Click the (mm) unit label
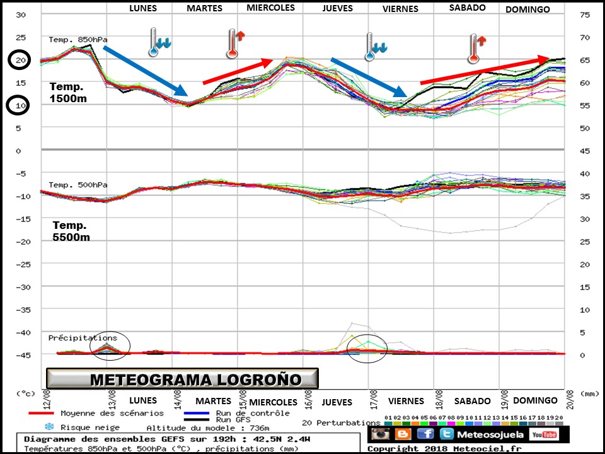The height and width of the screenshot is (454, 605). 589,393
